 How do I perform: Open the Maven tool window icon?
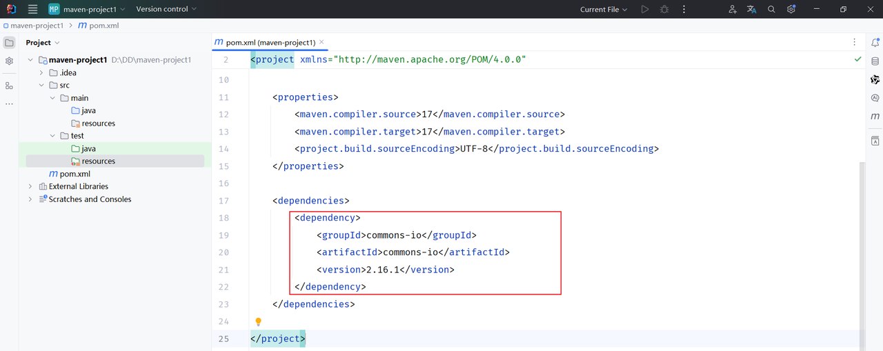click(x=875, y=117)
